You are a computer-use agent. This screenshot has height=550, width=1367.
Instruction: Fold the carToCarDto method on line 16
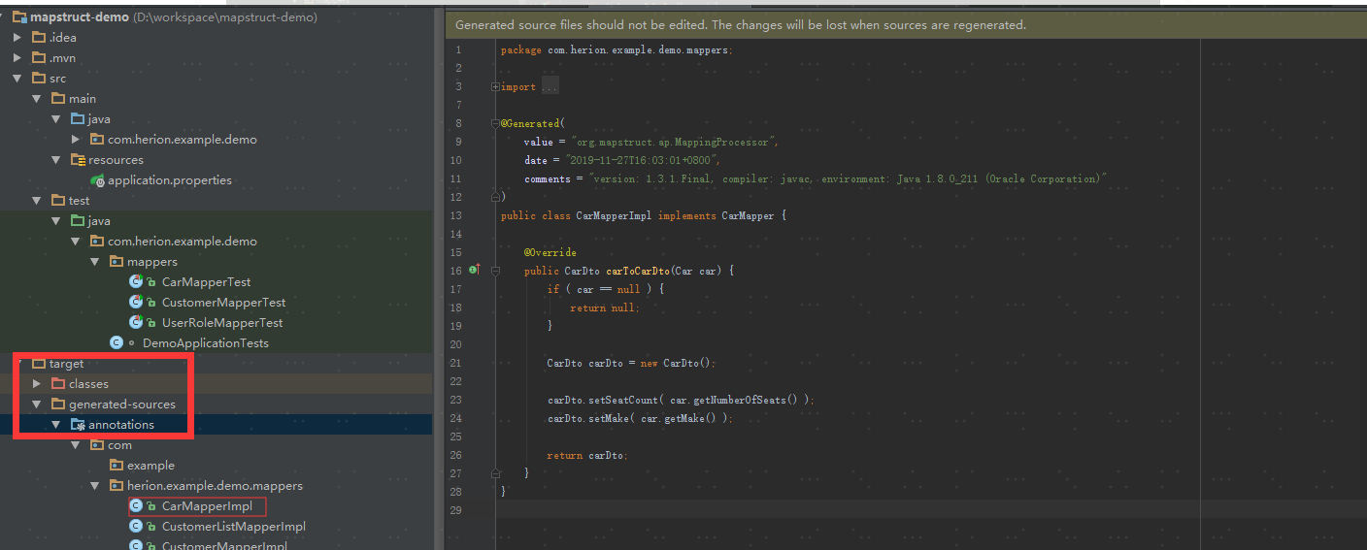pyautogui.click(x=496, y=271)
